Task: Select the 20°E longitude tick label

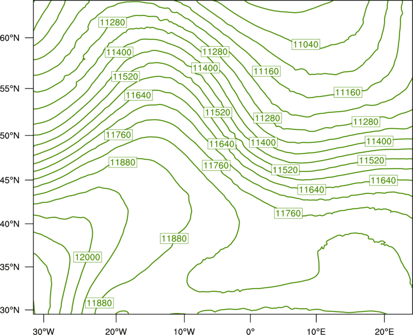Action: pos(384,331)
